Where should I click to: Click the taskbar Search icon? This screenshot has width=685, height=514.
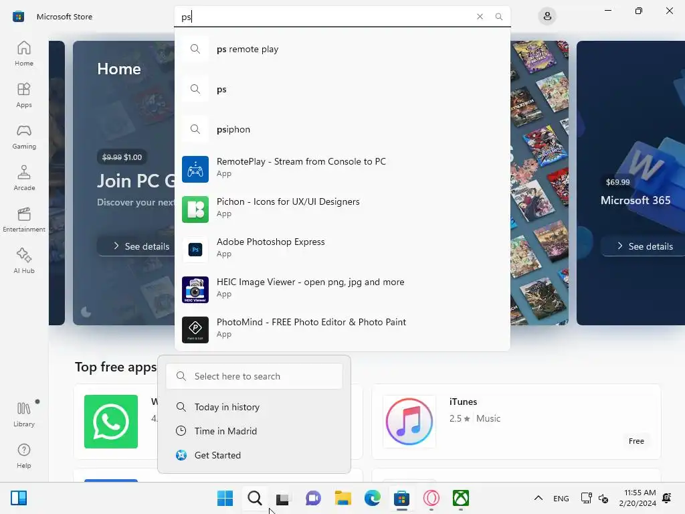[x=255, y=498]
